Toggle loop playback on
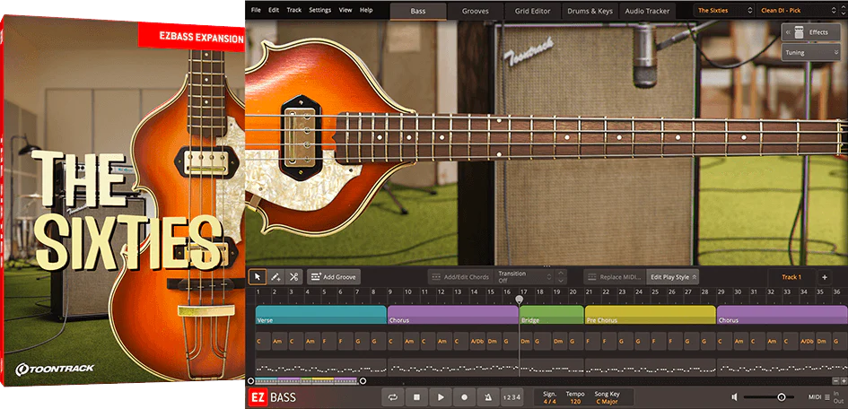The width and height of the screenshot is (848, 409). click(392, 396)
